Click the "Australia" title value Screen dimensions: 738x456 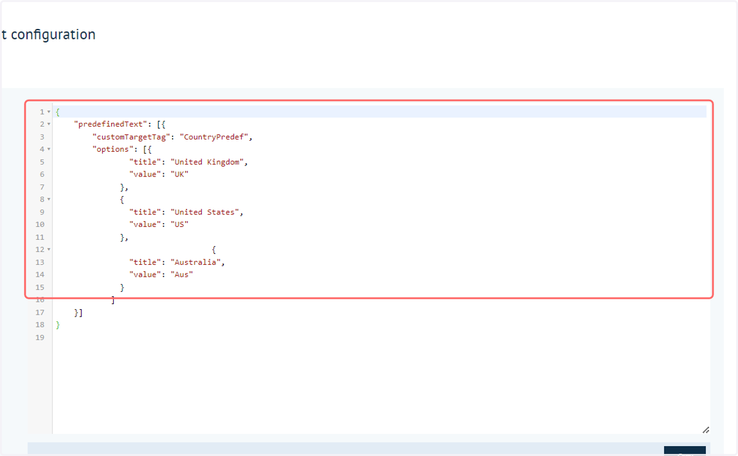pyautogui.click(x=196, y=262)
